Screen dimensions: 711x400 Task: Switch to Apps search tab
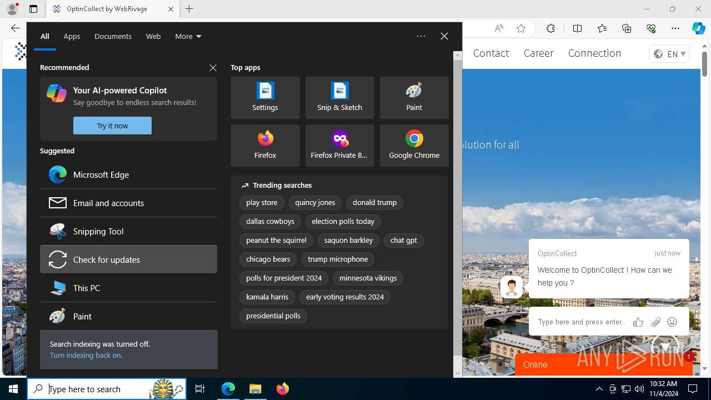pos(72,36)
